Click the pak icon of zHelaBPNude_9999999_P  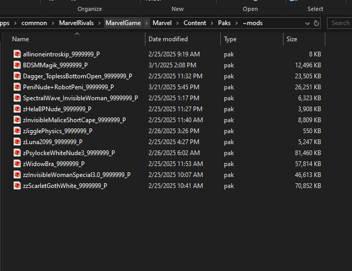[17, 109]
